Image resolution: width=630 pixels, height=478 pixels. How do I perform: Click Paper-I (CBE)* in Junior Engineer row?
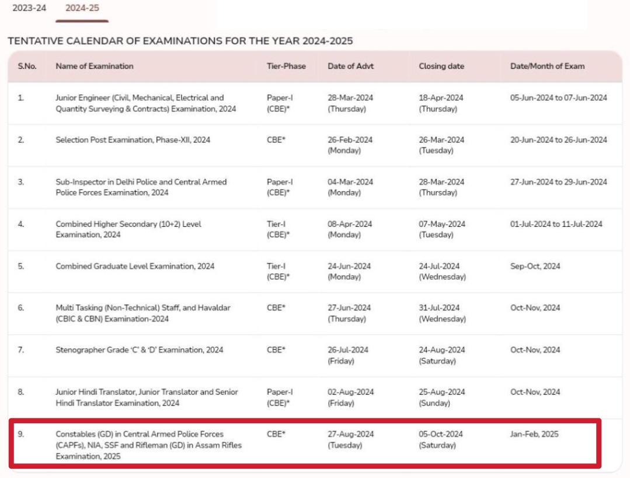tap(280, 103)
